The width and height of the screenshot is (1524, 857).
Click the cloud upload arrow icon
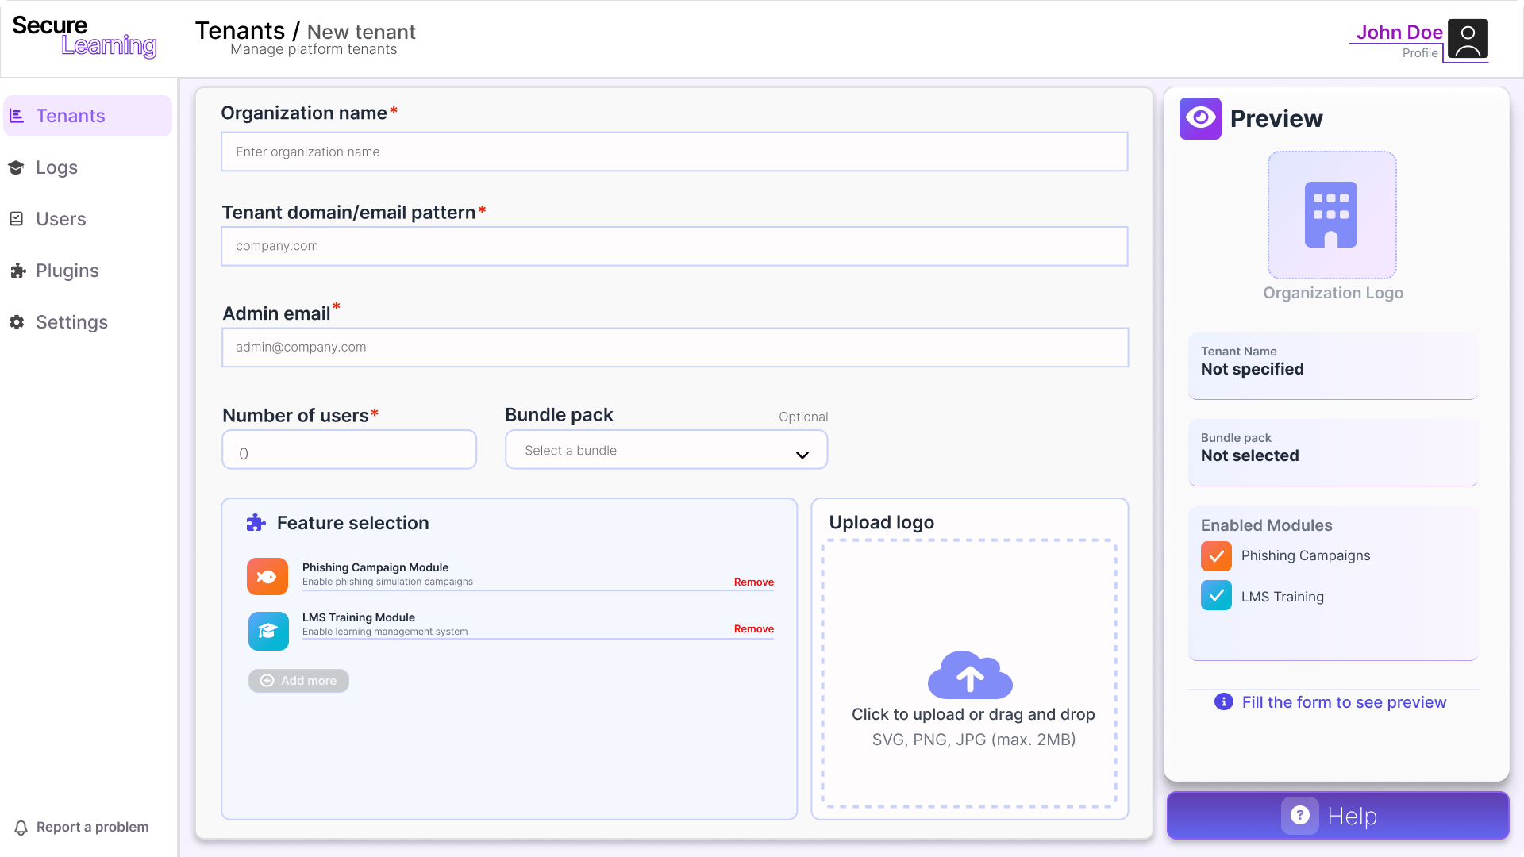pos(969,675)
